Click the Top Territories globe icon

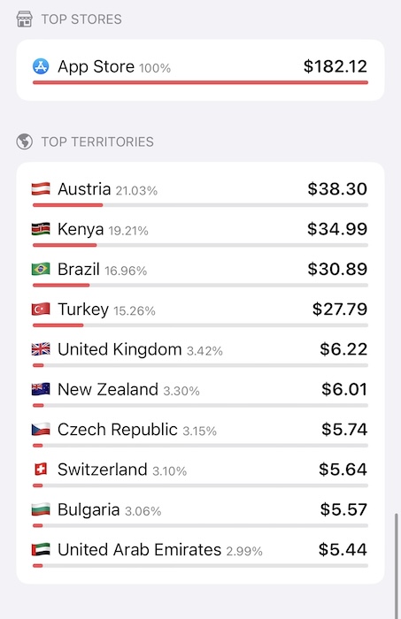[x=25, y=141]
